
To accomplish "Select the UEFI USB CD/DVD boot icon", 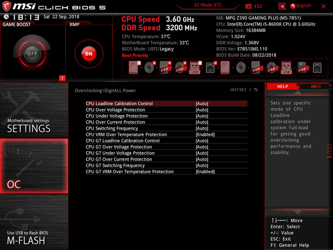I will point(180,68).
